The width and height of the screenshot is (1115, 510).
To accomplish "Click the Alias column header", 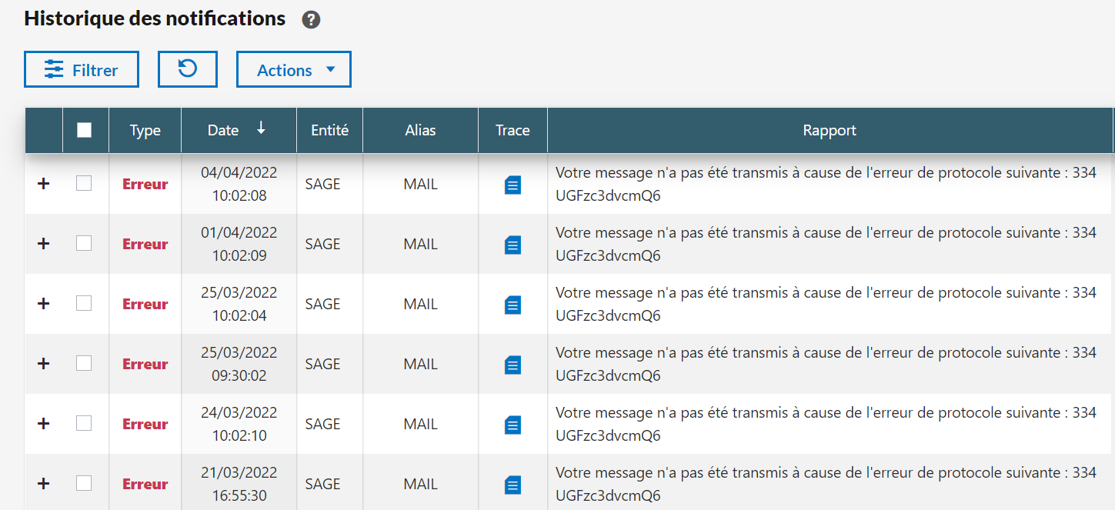I will tap(420, 130).
